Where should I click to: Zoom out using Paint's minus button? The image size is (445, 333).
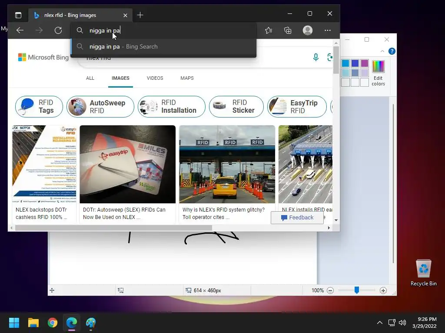click(x=330, y=291)
